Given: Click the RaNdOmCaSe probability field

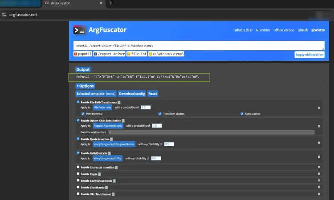Looking at the screenshot, I should (x=156, y=158).
